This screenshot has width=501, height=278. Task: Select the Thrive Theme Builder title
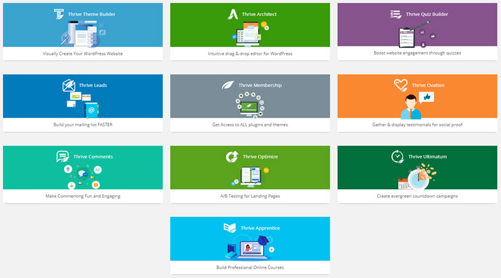click(x=91, y=14)
